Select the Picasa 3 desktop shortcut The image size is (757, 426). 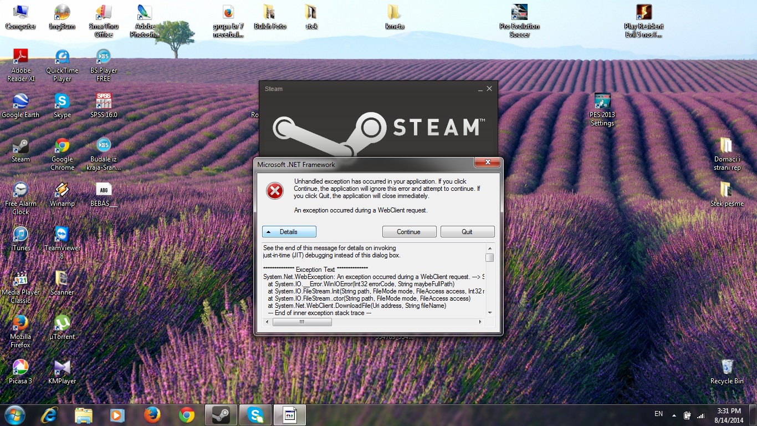pos(21,372)
